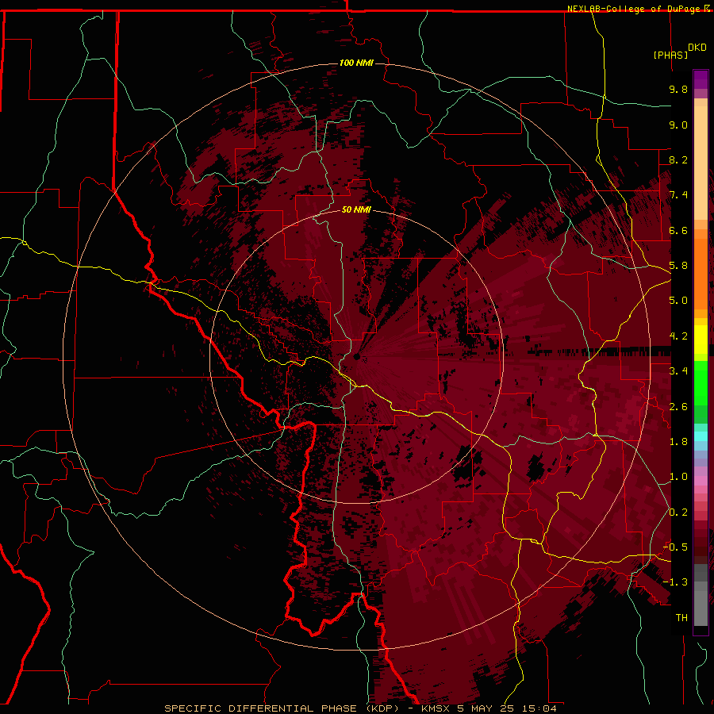Click the [PHAS] legend heading
This screenshot has width=714, height=714.
[x=670, y=55]
